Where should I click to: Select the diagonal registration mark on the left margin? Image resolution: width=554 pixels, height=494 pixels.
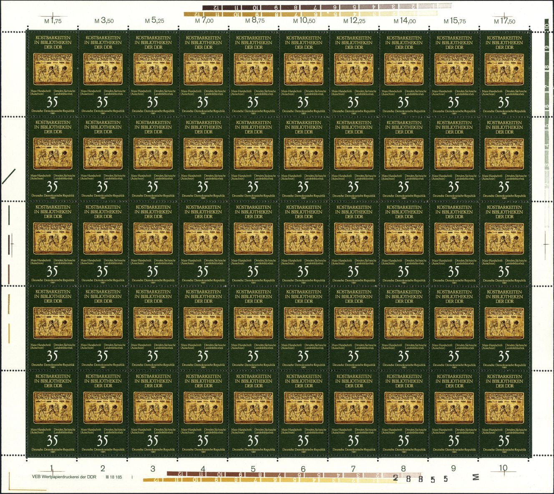pos(9,176)
